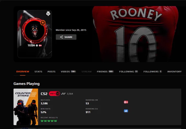Click the WWWWW recent results
The width and height of the screenshot is (186, 129).
coord(49,121)
